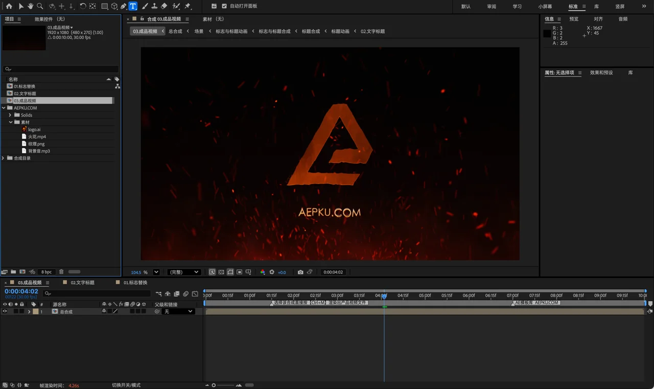
Task: Select the Type tool
Action: (x=133, y=6)
